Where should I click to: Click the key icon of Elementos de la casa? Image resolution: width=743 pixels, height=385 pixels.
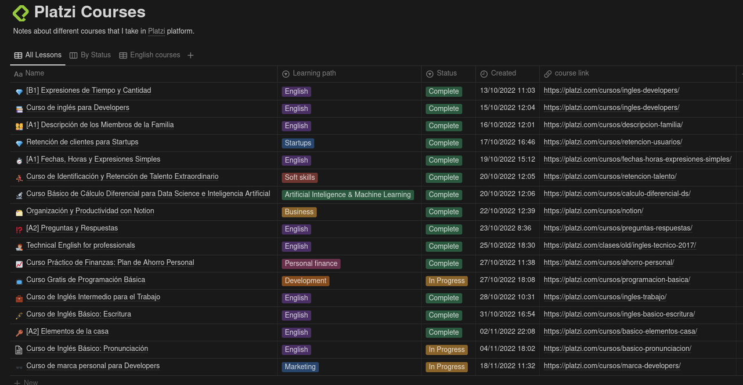click(19, 333)
